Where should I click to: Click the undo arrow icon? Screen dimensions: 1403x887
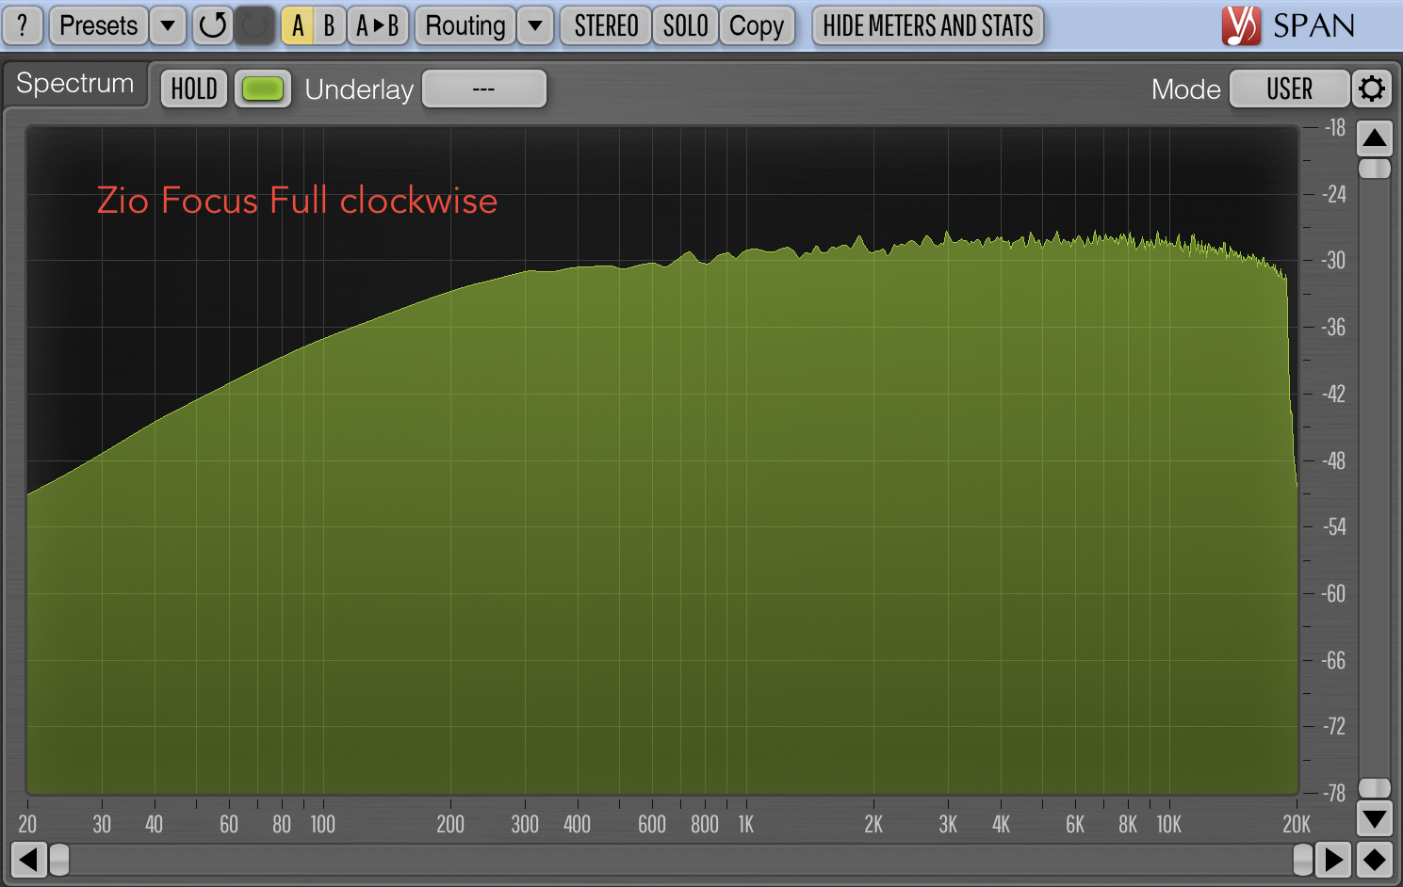click(213, 25)
